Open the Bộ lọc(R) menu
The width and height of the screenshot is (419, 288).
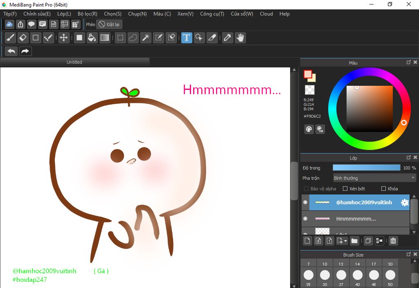[x=88, y=14]
